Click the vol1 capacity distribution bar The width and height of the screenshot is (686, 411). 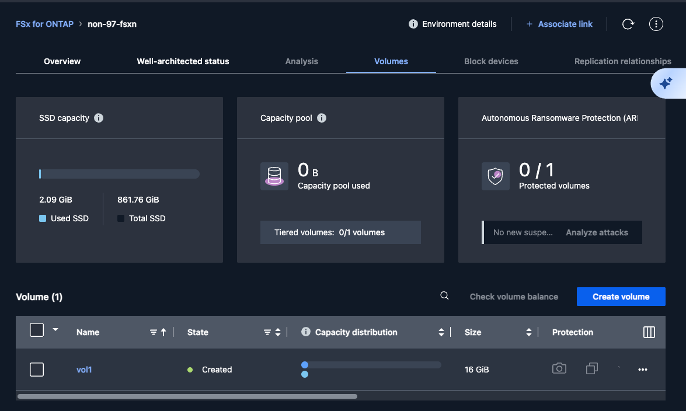371,365
